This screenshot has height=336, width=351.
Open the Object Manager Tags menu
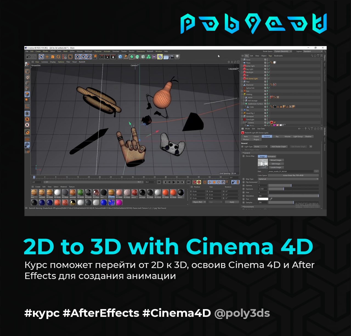(x=270, y=56)
